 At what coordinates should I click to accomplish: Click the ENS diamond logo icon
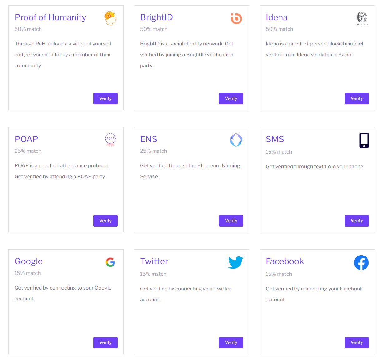click(x=236, y=140)
